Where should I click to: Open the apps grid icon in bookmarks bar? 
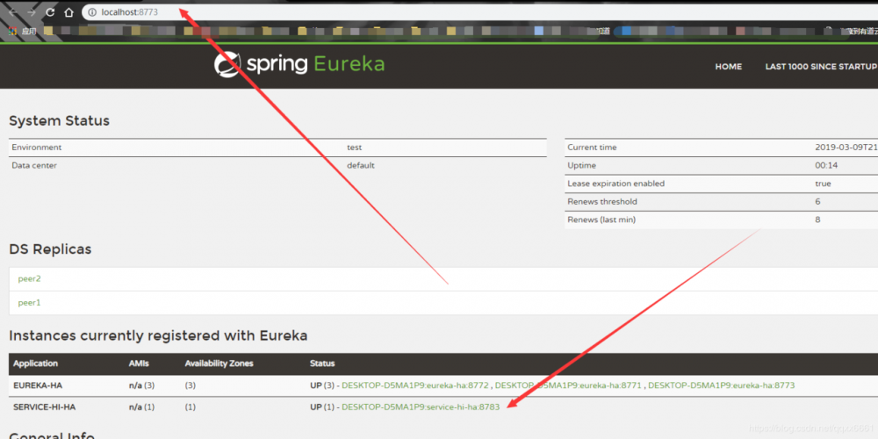[x=12, y=32]
